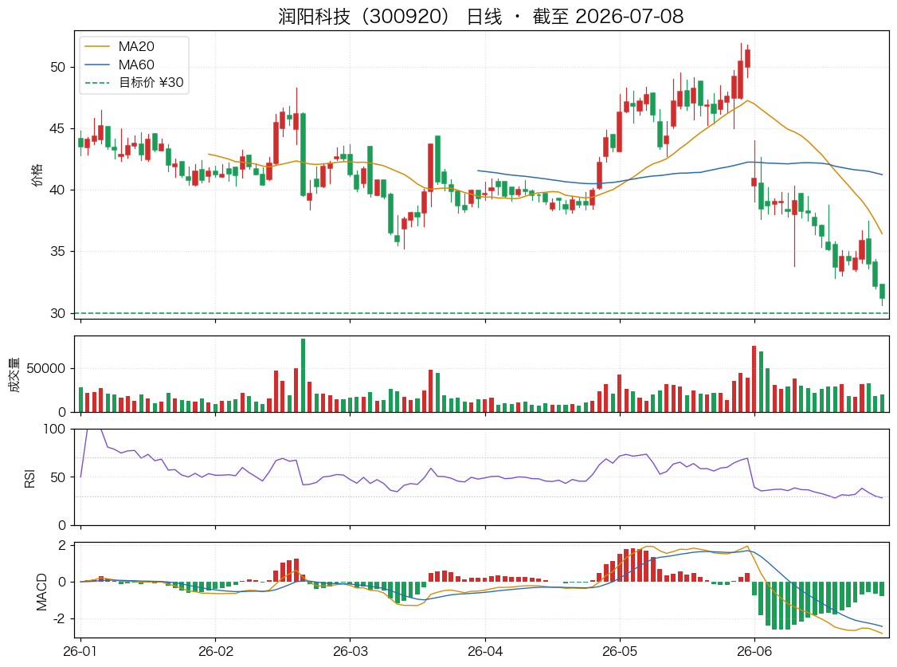This screenshot has width=897, height=667.
Task: Click the blue MA60 line swatch in legend
Action: click(97, 65)
